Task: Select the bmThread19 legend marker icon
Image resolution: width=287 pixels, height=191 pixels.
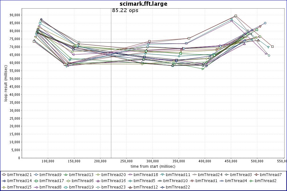Action: tap(66, 187)
